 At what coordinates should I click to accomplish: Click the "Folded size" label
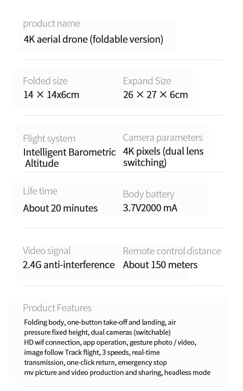45,81
